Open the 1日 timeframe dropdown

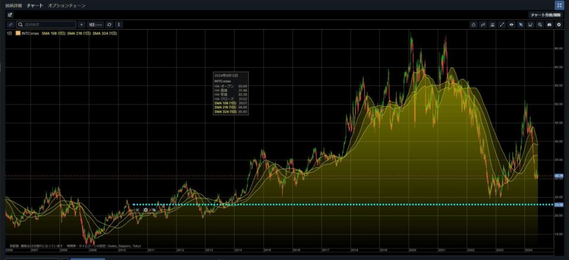pos(96,25)
